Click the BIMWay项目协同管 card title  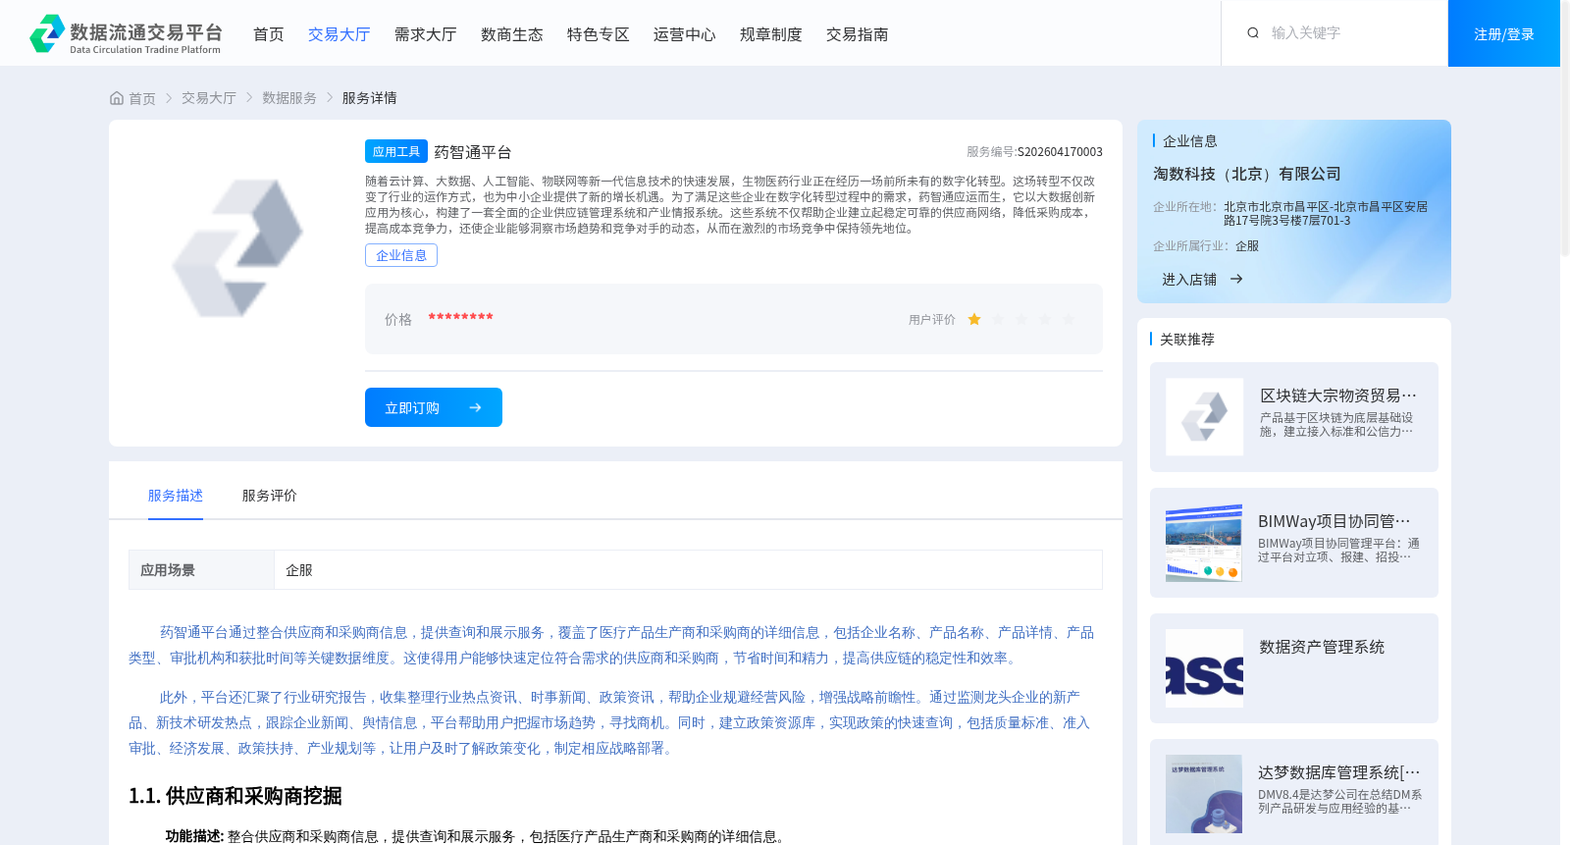click(x=1334, y=521)
